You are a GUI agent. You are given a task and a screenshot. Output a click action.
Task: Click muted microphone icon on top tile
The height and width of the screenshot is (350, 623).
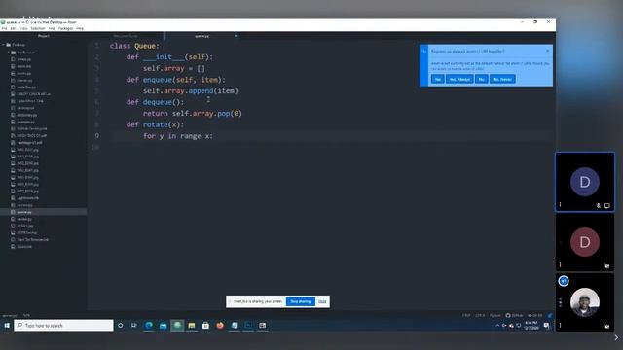[599, 205]
